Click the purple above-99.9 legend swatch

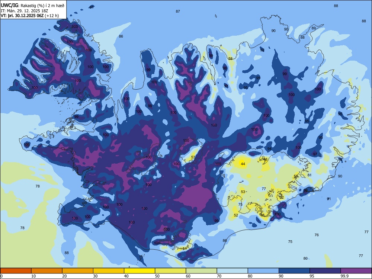356,271
